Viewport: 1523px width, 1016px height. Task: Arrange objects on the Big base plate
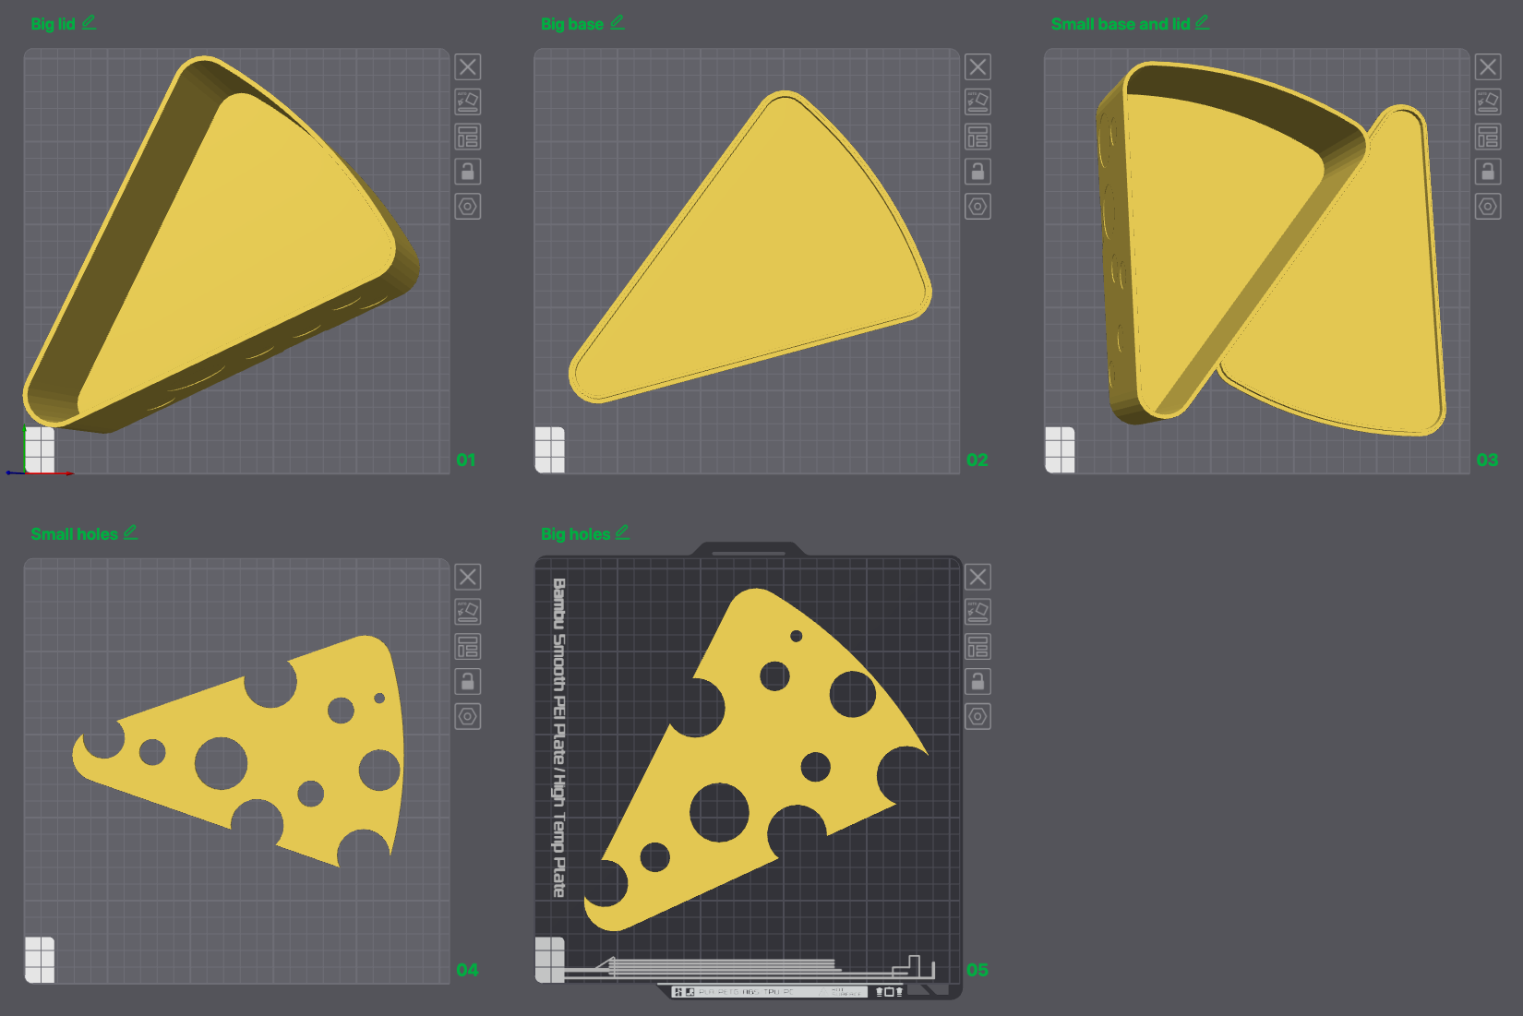click(x=977, y=137)
